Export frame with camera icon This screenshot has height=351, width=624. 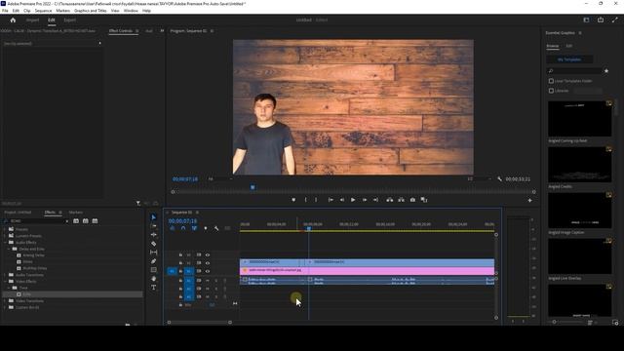click(x=412, y=200)
